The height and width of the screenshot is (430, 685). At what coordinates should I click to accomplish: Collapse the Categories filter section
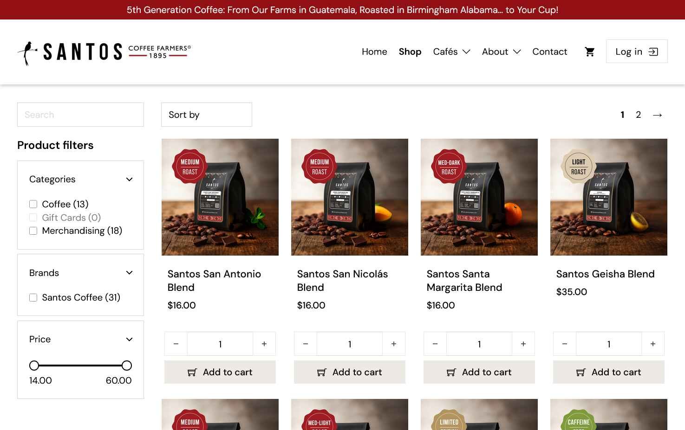tap(129, 180)
